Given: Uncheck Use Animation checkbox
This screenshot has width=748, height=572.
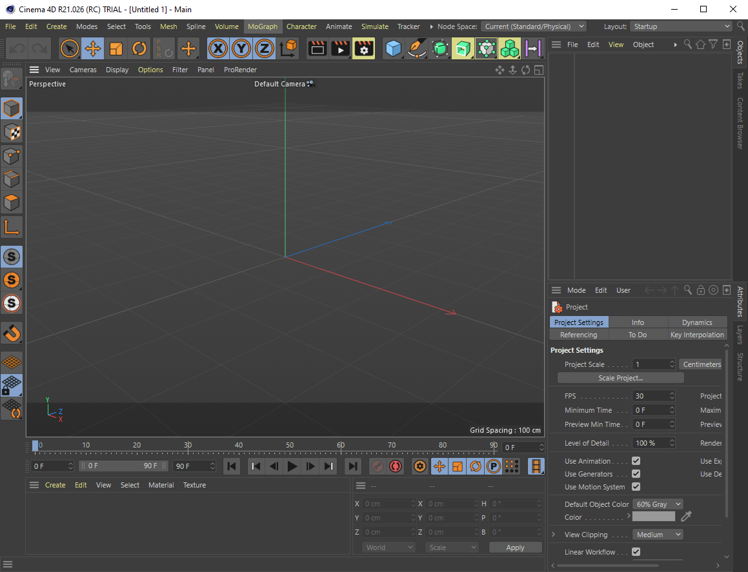Looking at the screenshot, I should point(636,461).
